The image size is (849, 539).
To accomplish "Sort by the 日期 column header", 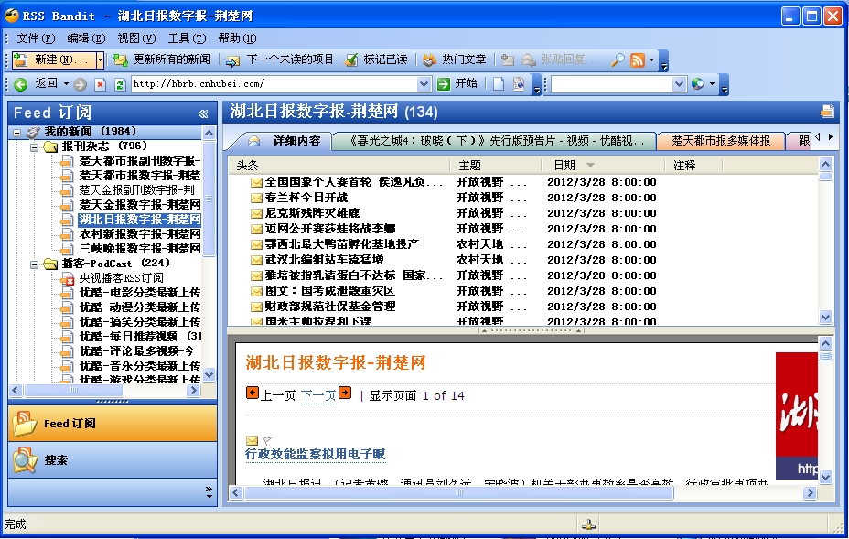I will point(603,166).
